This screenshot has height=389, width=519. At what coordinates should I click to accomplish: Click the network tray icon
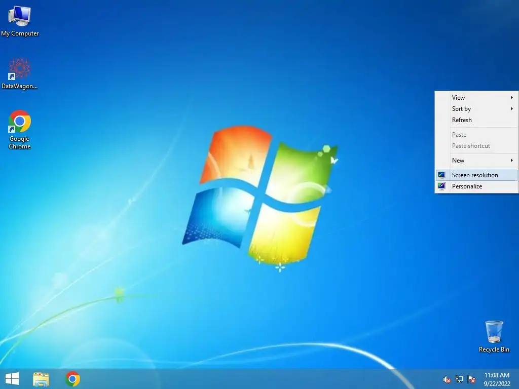pos(459,379)
